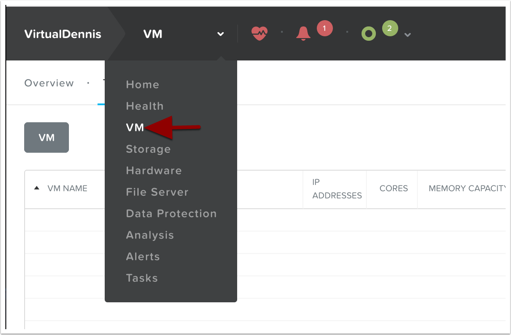Screen dimensions: 511x335
Task: Click the heart health status icon
Action: (x=260, y=34)
